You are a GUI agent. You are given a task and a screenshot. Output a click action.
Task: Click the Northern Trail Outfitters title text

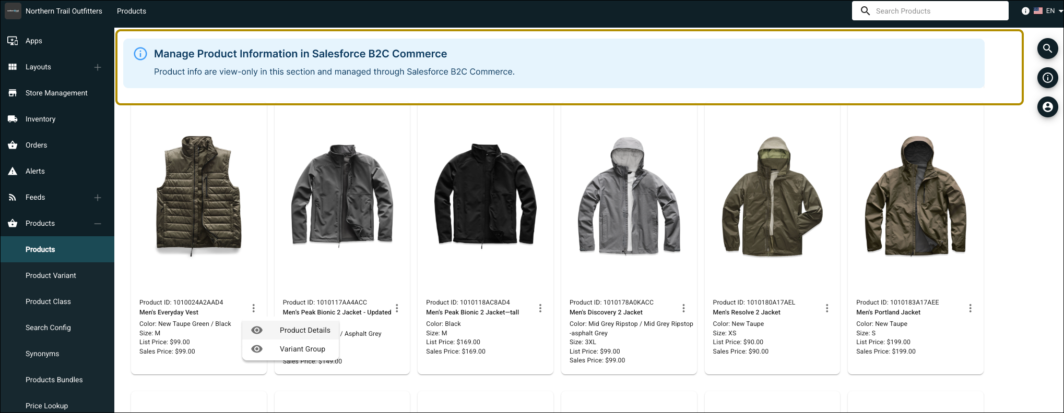coord(64,11)
